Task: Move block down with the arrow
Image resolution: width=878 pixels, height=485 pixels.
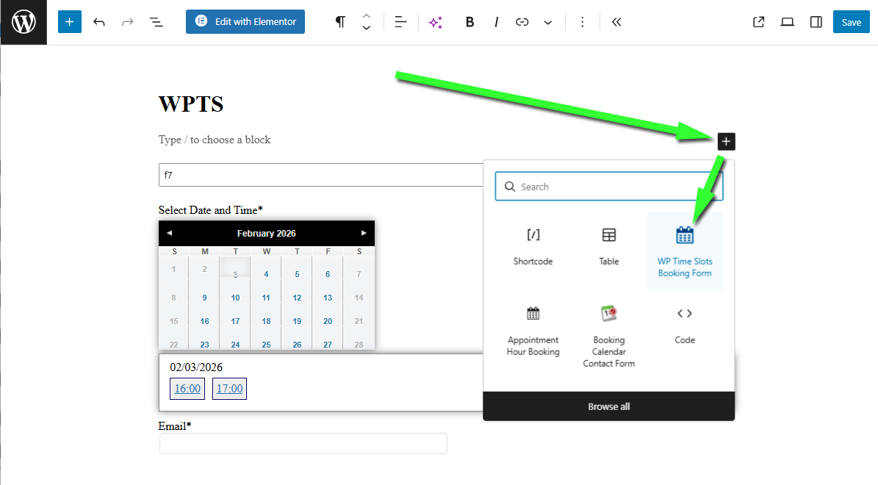Action: tap(366, 27)
